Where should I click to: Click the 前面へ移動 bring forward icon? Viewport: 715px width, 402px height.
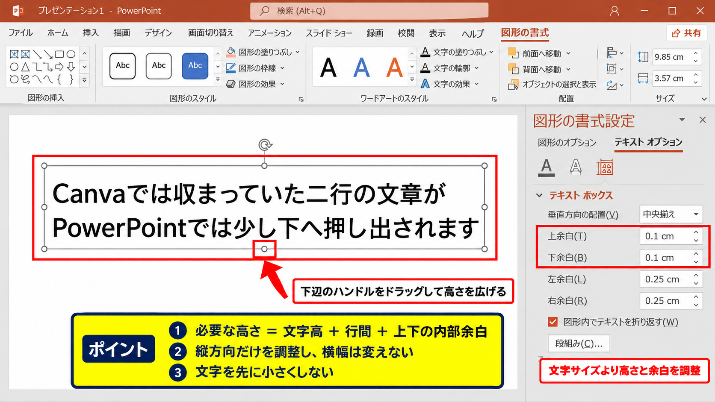pos(513,53)
